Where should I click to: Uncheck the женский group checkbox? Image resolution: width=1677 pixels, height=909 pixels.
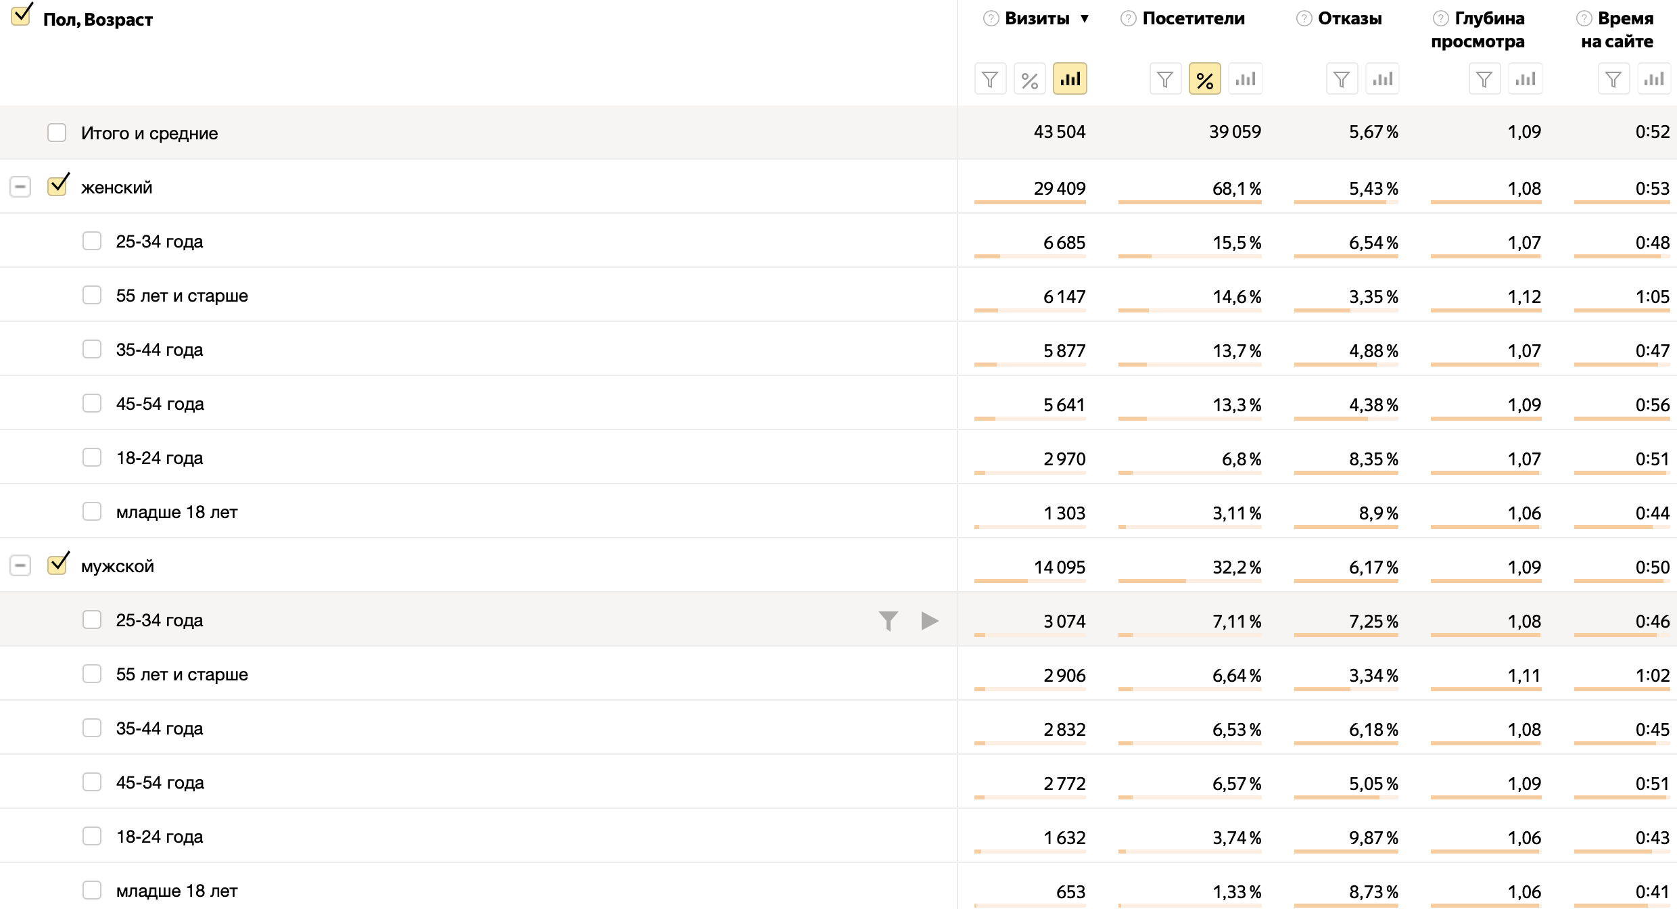(57, 186)
